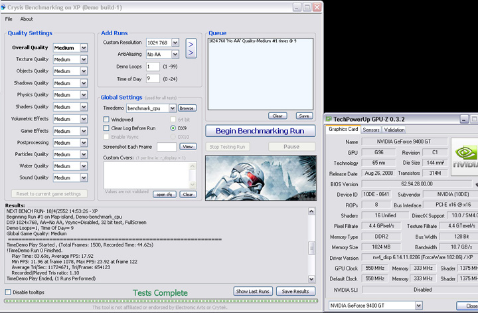478x313 pixels.
Task: Minimize the GPU-Z window
Action: pyautogui.click(x=464, y=119)
